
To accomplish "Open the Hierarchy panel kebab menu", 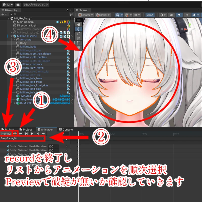I will coord(71,10).
